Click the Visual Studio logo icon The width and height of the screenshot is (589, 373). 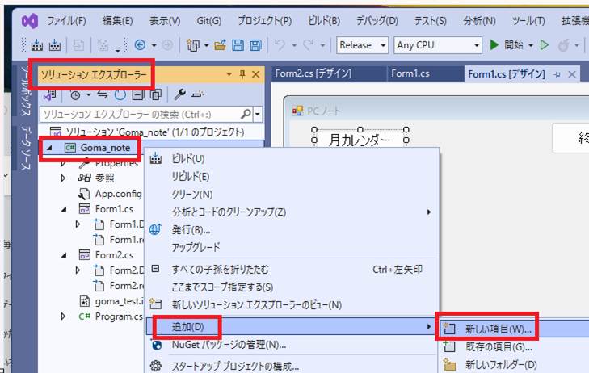pyautogui.click(x=30, y=19)
